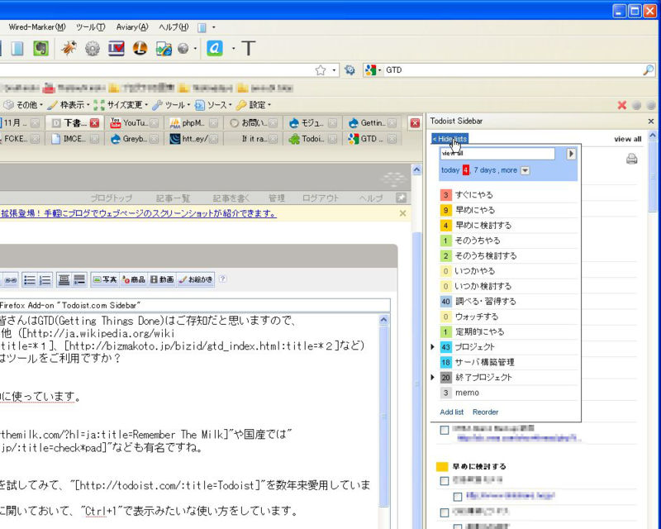Insert a bulleted list in editor

tap(29, 279)
